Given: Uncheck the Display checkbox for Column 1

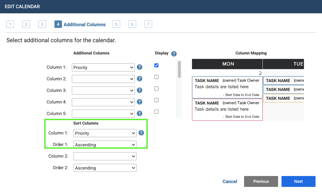Looking at the screenshot, I should [x=157, y=65].
